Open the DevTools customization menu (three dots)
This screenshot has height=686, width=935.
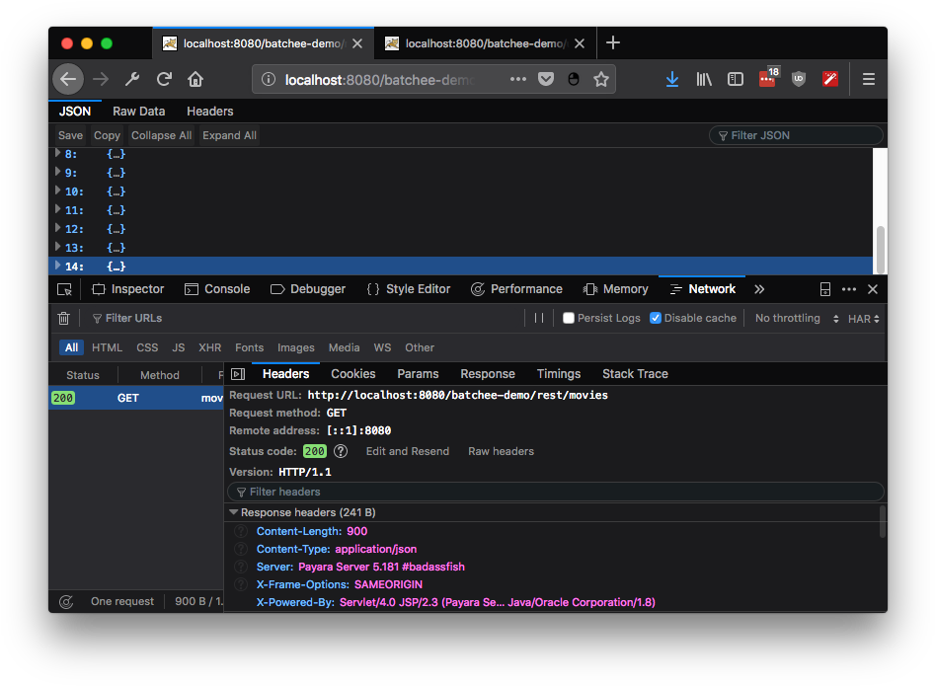point(849,288)
